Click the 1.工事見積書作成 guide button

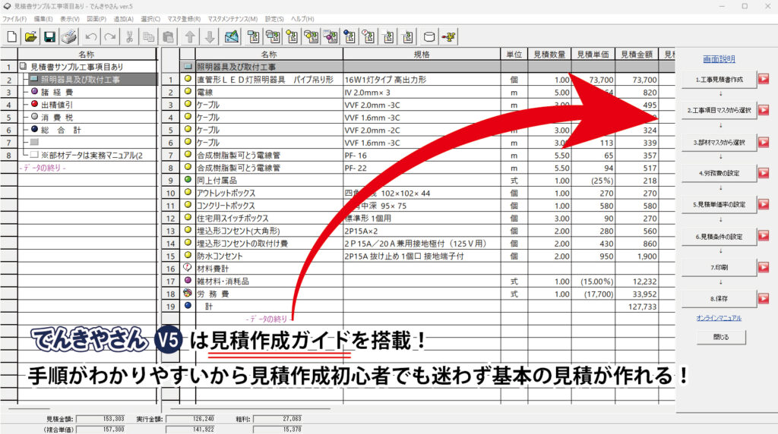(719, 79)
